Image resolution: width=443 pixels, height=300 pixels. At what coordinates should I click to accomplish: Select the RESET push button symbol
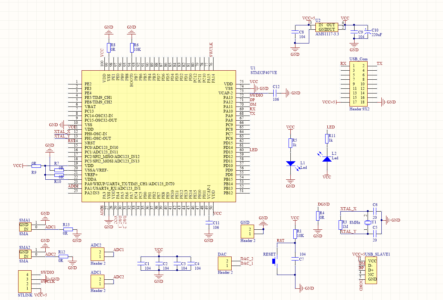point(274,261)
